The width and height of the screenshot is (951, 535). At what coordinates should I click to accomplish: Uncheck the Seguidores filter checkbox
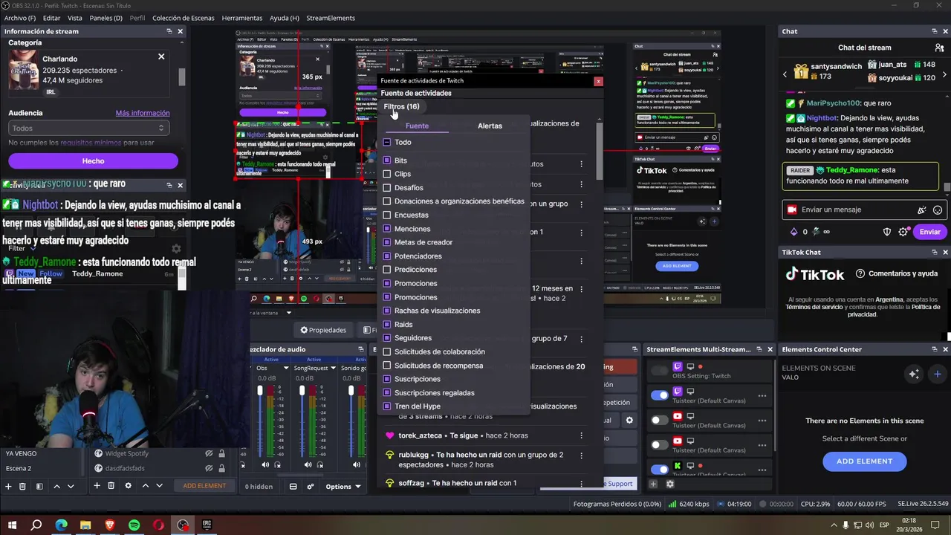coord(386,338)
